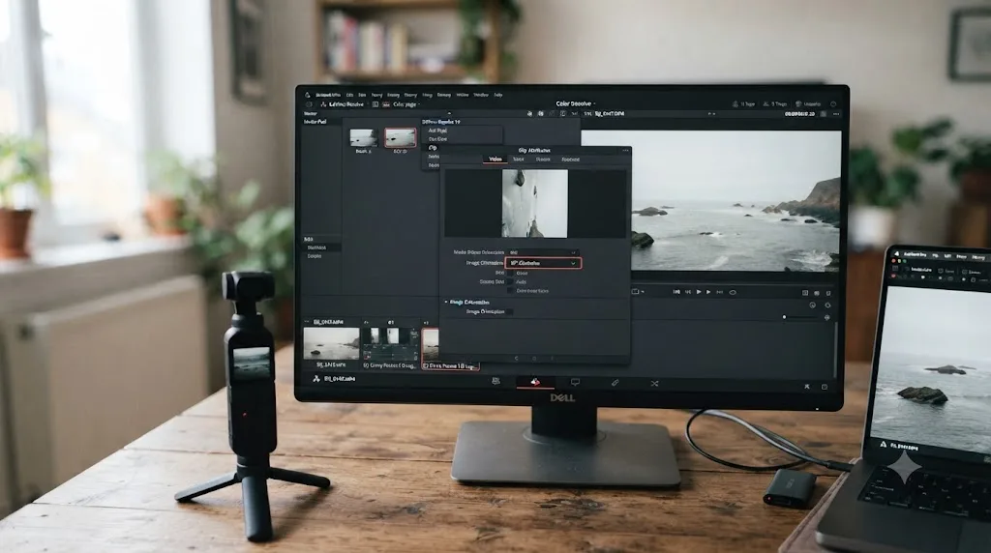
Task: Click the rotated clip preview in the dialog
Action: coord(534,203)
